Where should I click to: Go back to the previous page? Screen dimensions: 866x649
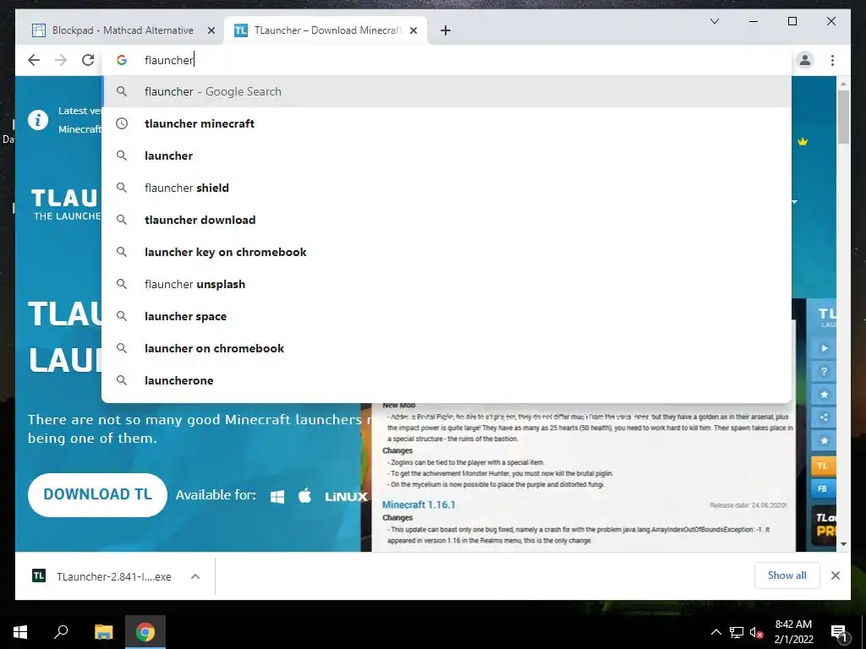pos(34,60)
